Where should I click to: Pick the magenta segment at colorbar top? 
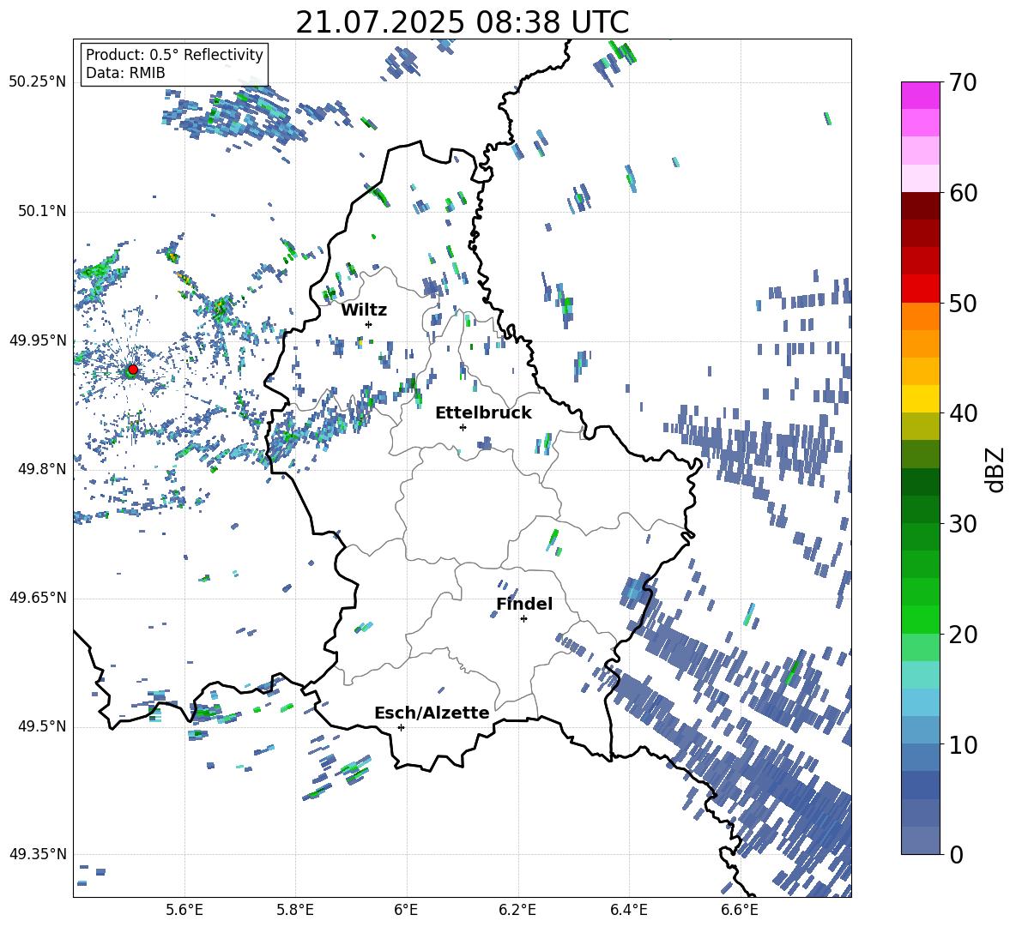pyautogui.click(x=921, y=95)
